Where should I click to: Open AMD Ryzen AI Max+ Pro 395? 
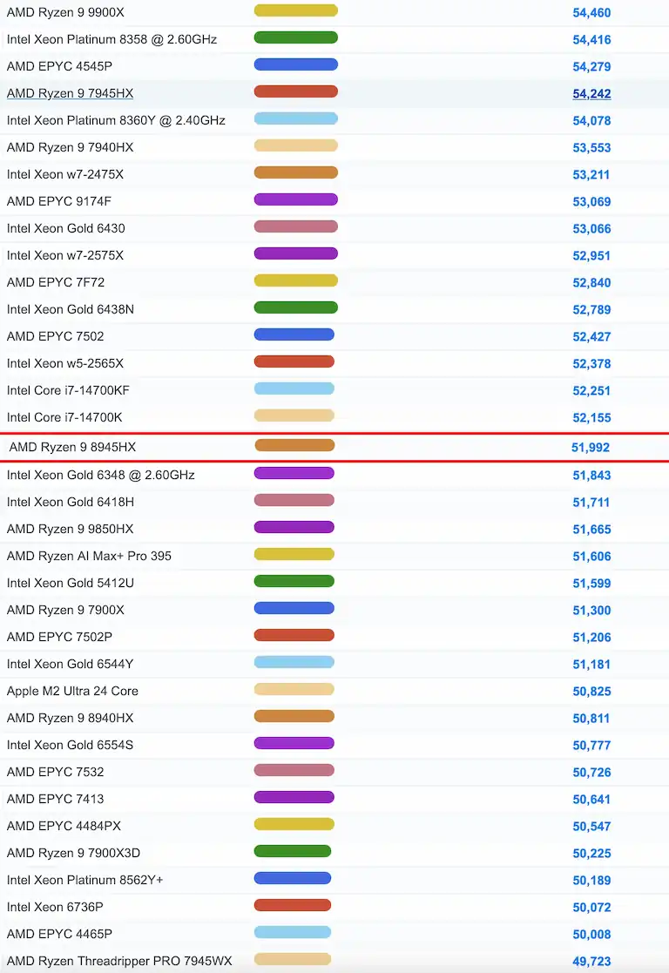point(90,556)
